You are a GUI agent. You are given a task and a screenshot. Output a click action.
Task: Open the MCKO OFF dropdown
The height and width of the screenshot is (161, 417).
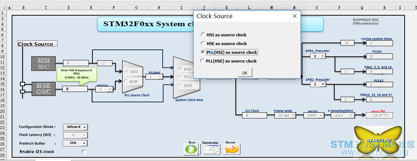pyautogui.click(x=322, y=115)
